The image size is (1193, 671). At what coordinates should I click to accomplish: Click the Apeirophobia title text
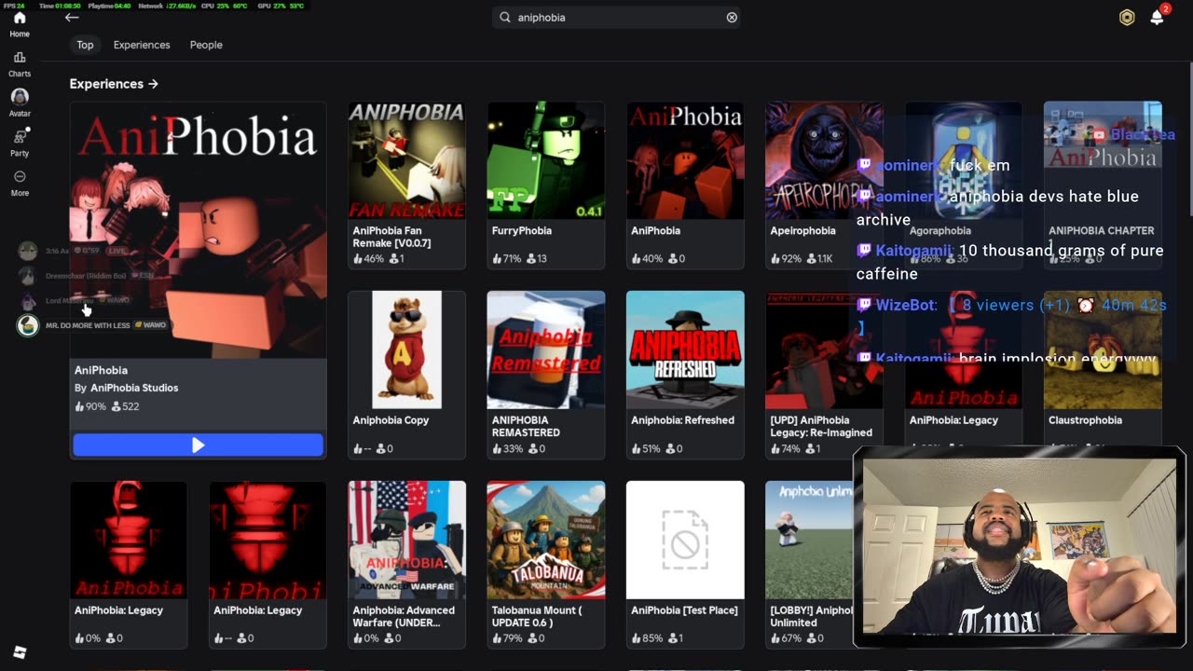click(x=802, y=230)
